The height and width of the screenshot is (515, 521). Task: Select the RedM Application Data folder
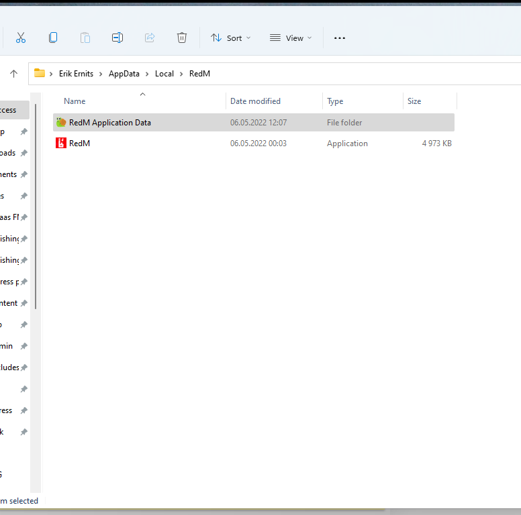pyautogui.click(x=254, y=123)
